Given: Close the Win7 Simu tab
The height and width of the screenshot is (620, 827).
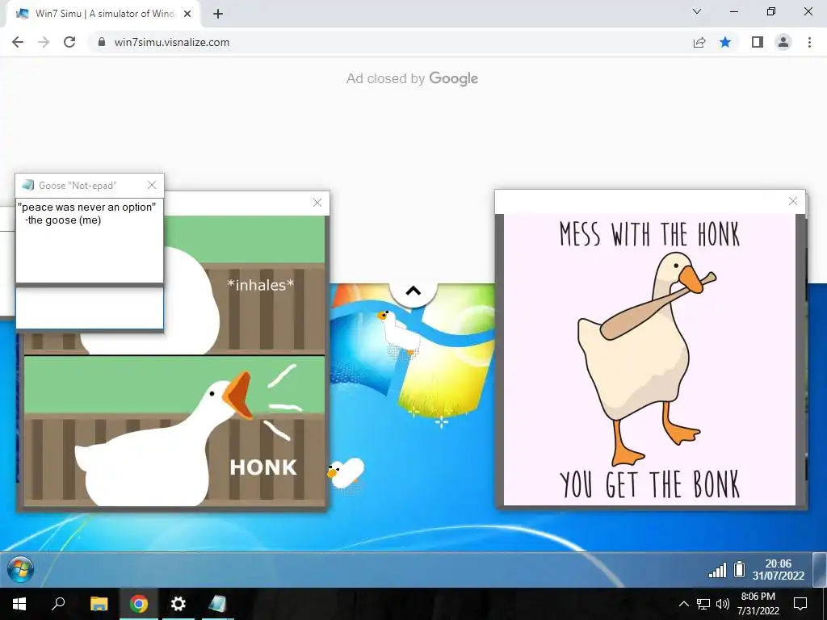Looking at the screenshot, I should [187, 14].
